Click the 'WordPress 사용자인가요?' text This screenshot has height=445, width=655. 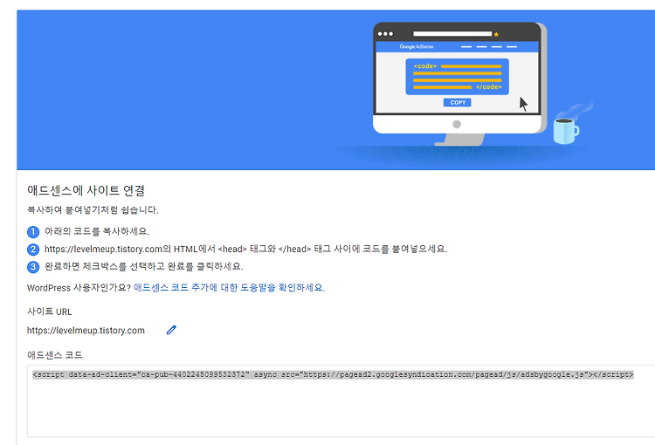[x=79, y=288]
